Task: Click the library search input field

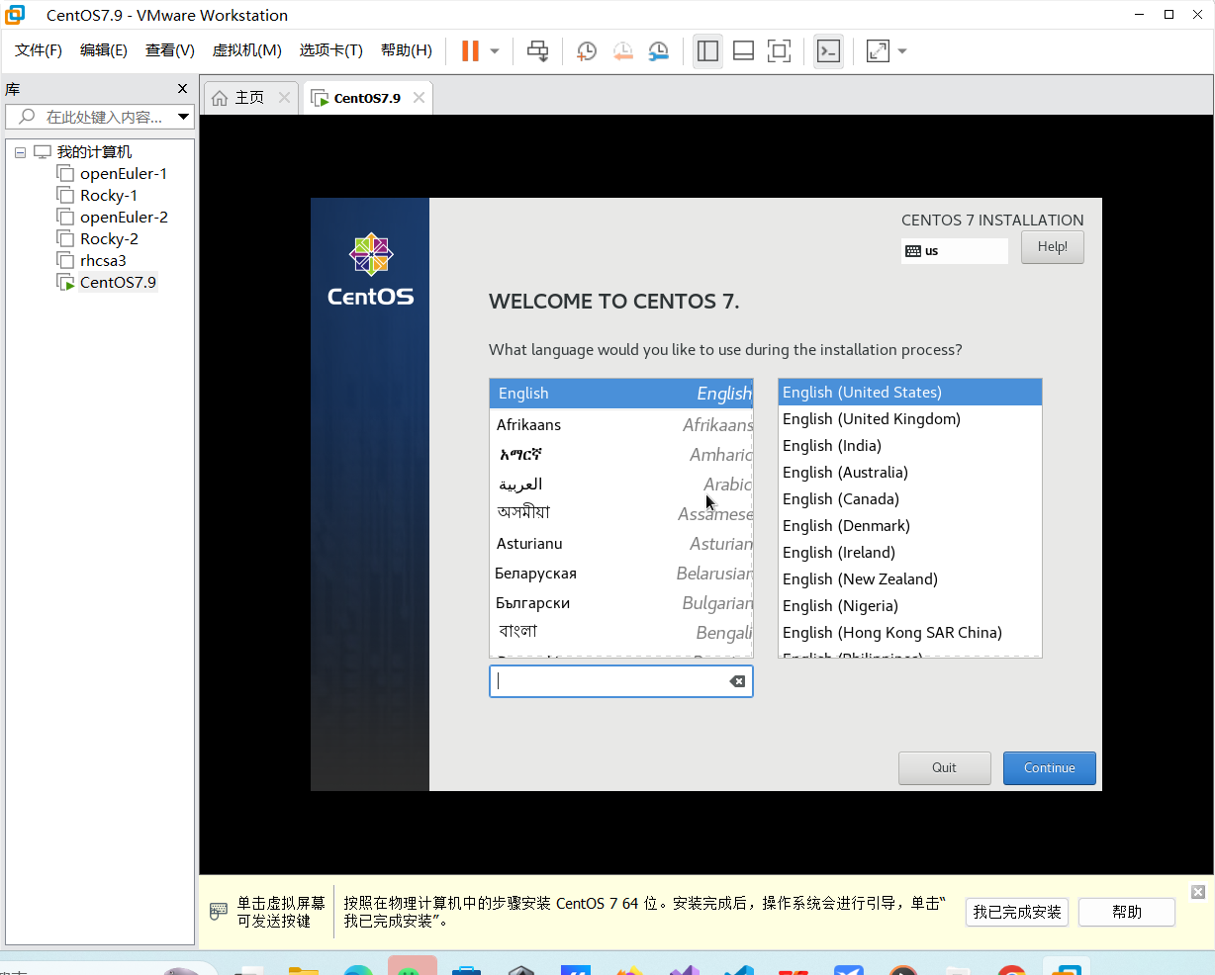Action: coord(99,117)
